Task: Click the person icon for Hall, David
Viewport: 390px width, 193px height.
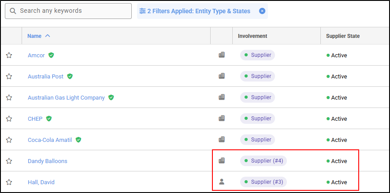Action: click(222, 182)
